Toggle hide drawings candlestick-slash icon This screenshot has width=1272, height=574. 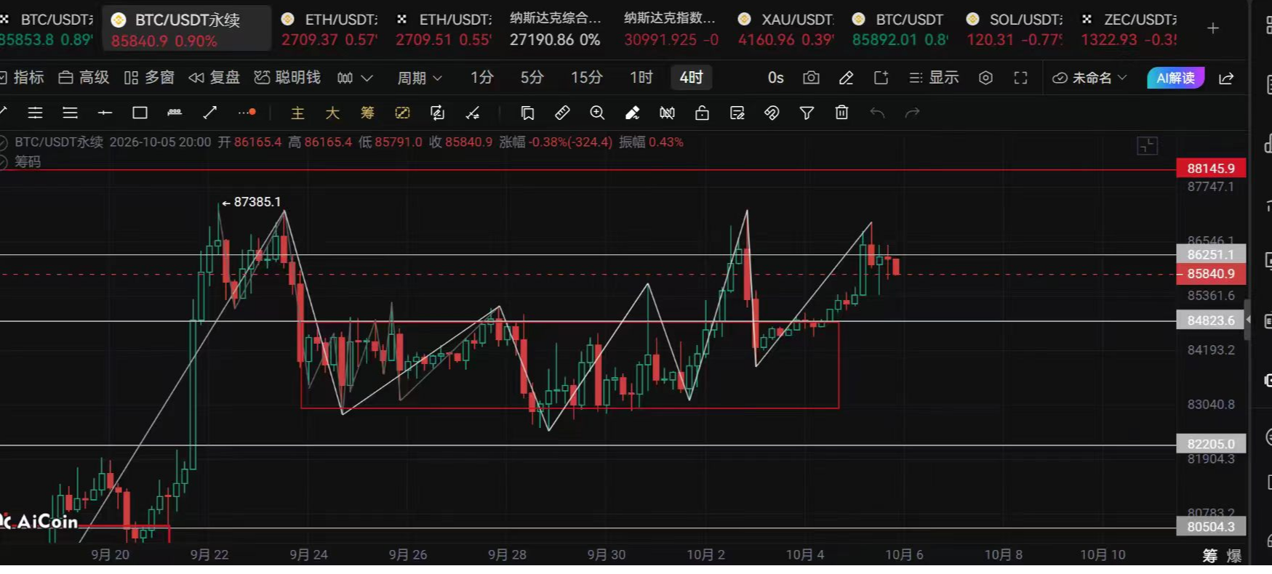pos(667,113)
